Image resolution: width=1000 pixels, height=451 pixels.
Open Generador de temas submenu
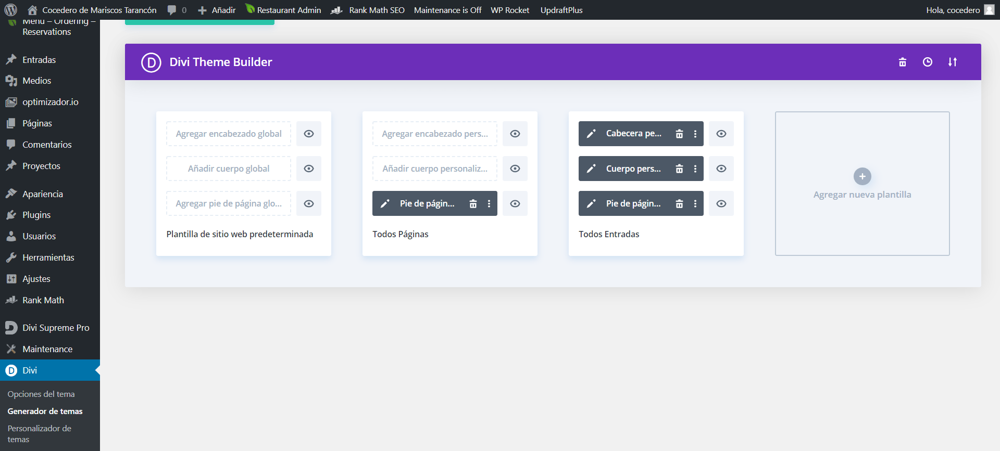pyautogui.click(x=45, y=411)
